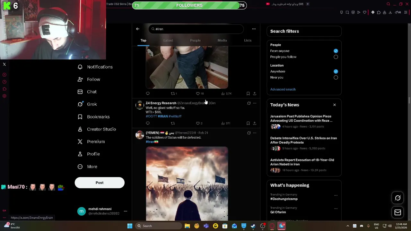The image size is (411, 231).
Task: Open the #OOTT hashtag
Action: [151, 116]
